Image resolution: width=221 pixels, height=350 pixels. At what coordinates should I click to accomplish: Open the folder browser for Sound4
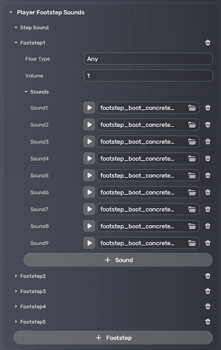coord(192,159)
